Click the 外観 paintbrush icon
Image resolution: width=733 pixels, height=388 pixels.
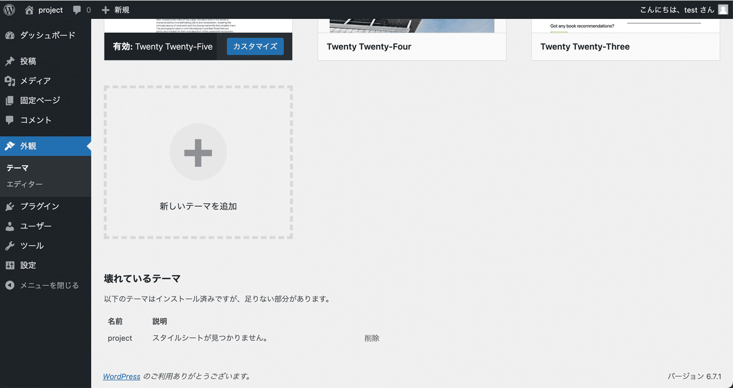10,146
